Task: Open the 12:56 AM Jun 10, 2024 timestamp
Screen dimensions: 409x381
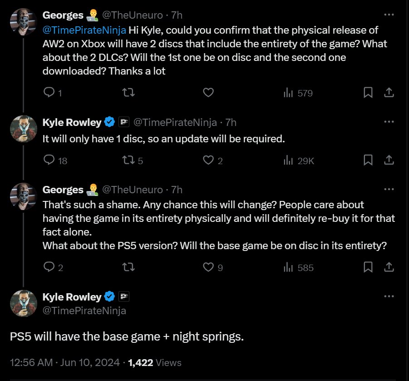Action: 67,362
